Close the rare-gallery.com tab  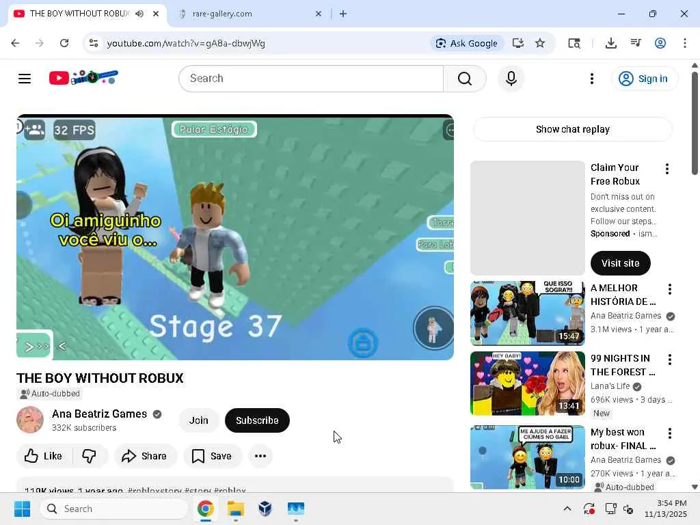pyautogui.click(x=319, y=14)
